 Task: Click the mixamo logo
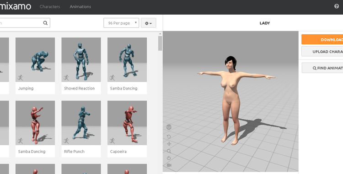[x=15, y=6]
